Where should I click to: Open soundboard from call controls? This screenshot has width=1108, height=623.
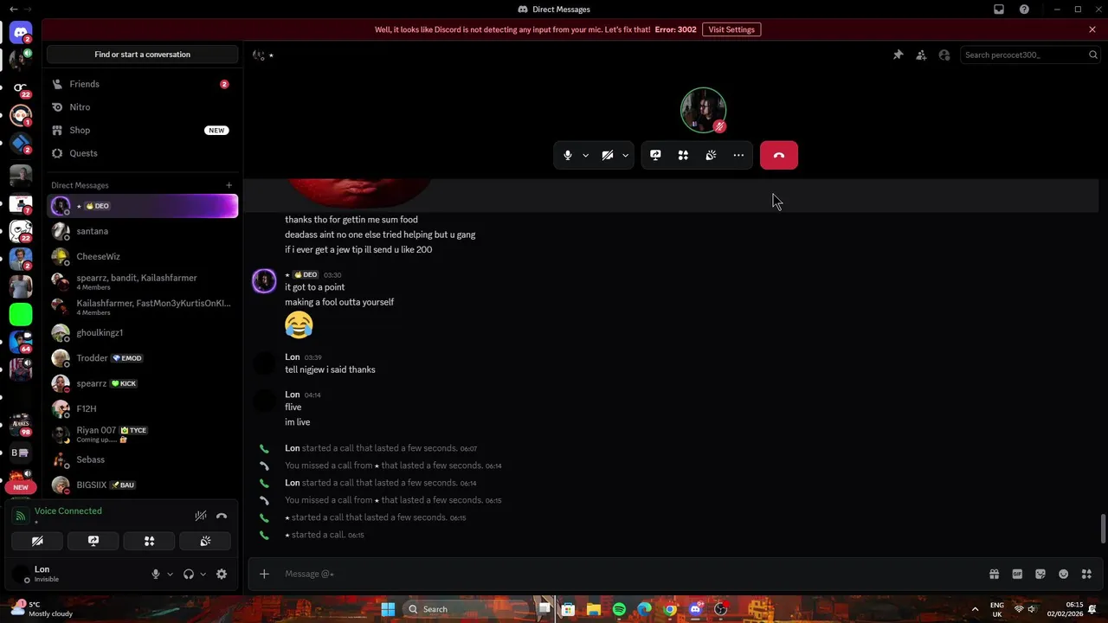(711, 156)
